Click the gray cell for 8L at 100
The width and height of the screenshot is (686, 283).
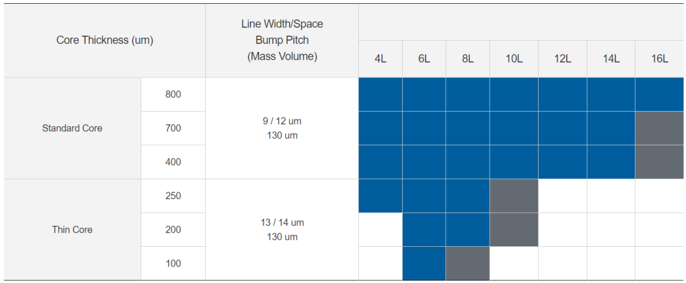point(467,263)
